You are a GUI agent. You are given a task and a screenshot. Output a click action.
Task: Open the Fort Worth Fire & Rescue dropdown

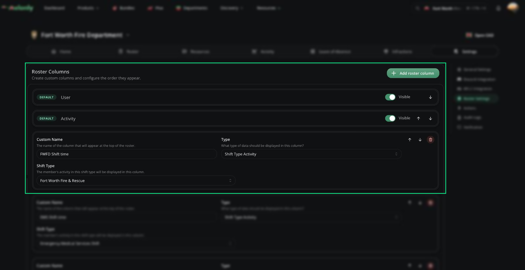(136, 180)
